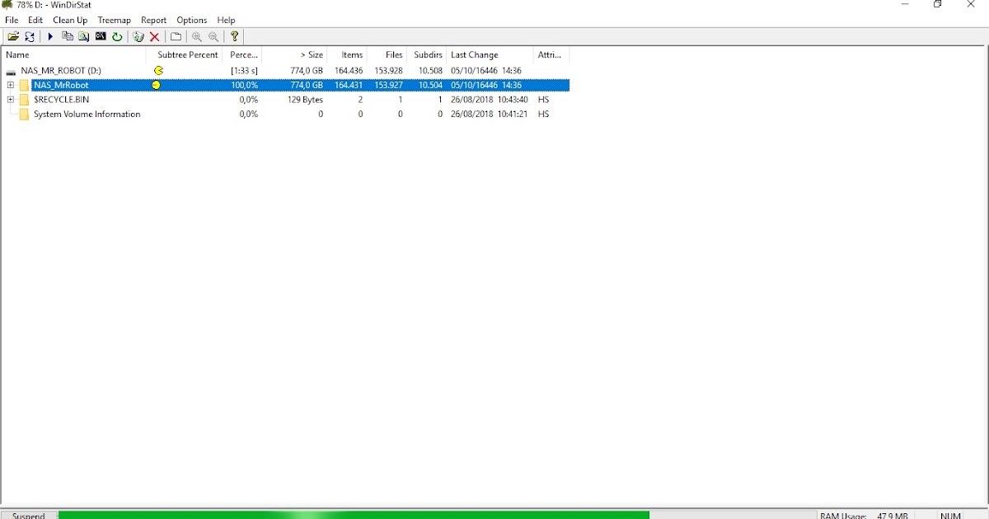
Task: Click the NUM indicator in the status bar
Action: pos(951,515)
